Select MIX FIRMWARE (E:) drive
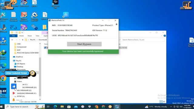Screen dimensions: 194x109 tap(24, 91)
